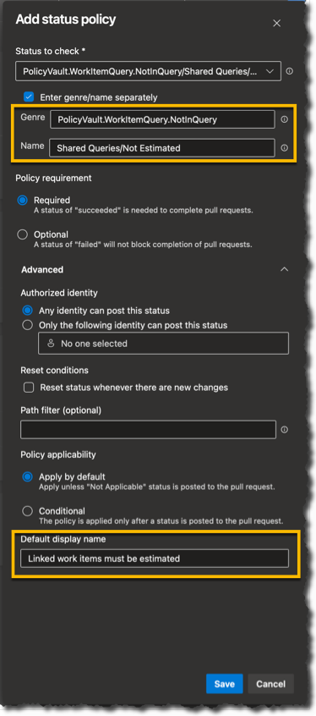
Task: Click the Path filter input field
Action: (148, 430)
